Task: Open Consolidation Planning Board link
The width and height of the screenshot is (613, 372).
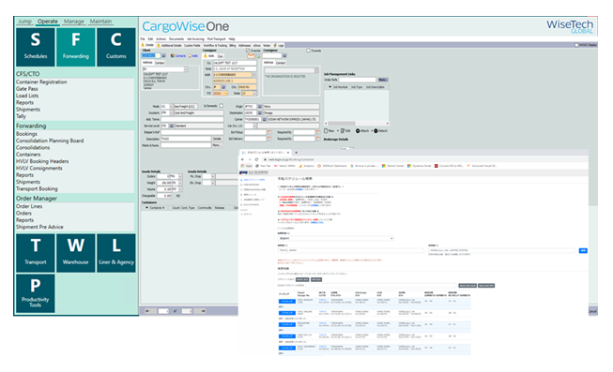Action: [x=50, y=141]
